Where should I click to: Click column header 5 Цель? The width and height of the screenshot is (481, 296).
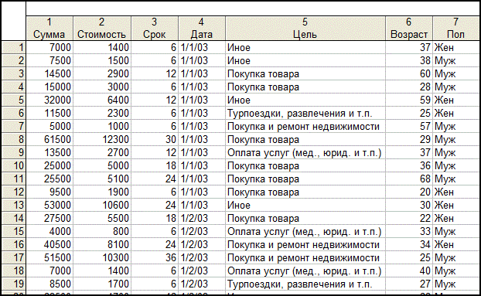pyautogui.click(x=305, y=28)
